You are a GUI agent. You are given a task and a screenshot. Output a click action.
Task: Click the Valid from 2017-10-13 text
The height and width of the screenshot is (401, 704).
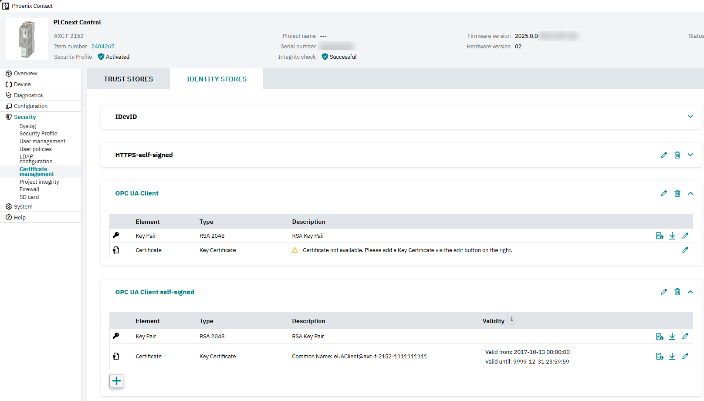(528, 352)
